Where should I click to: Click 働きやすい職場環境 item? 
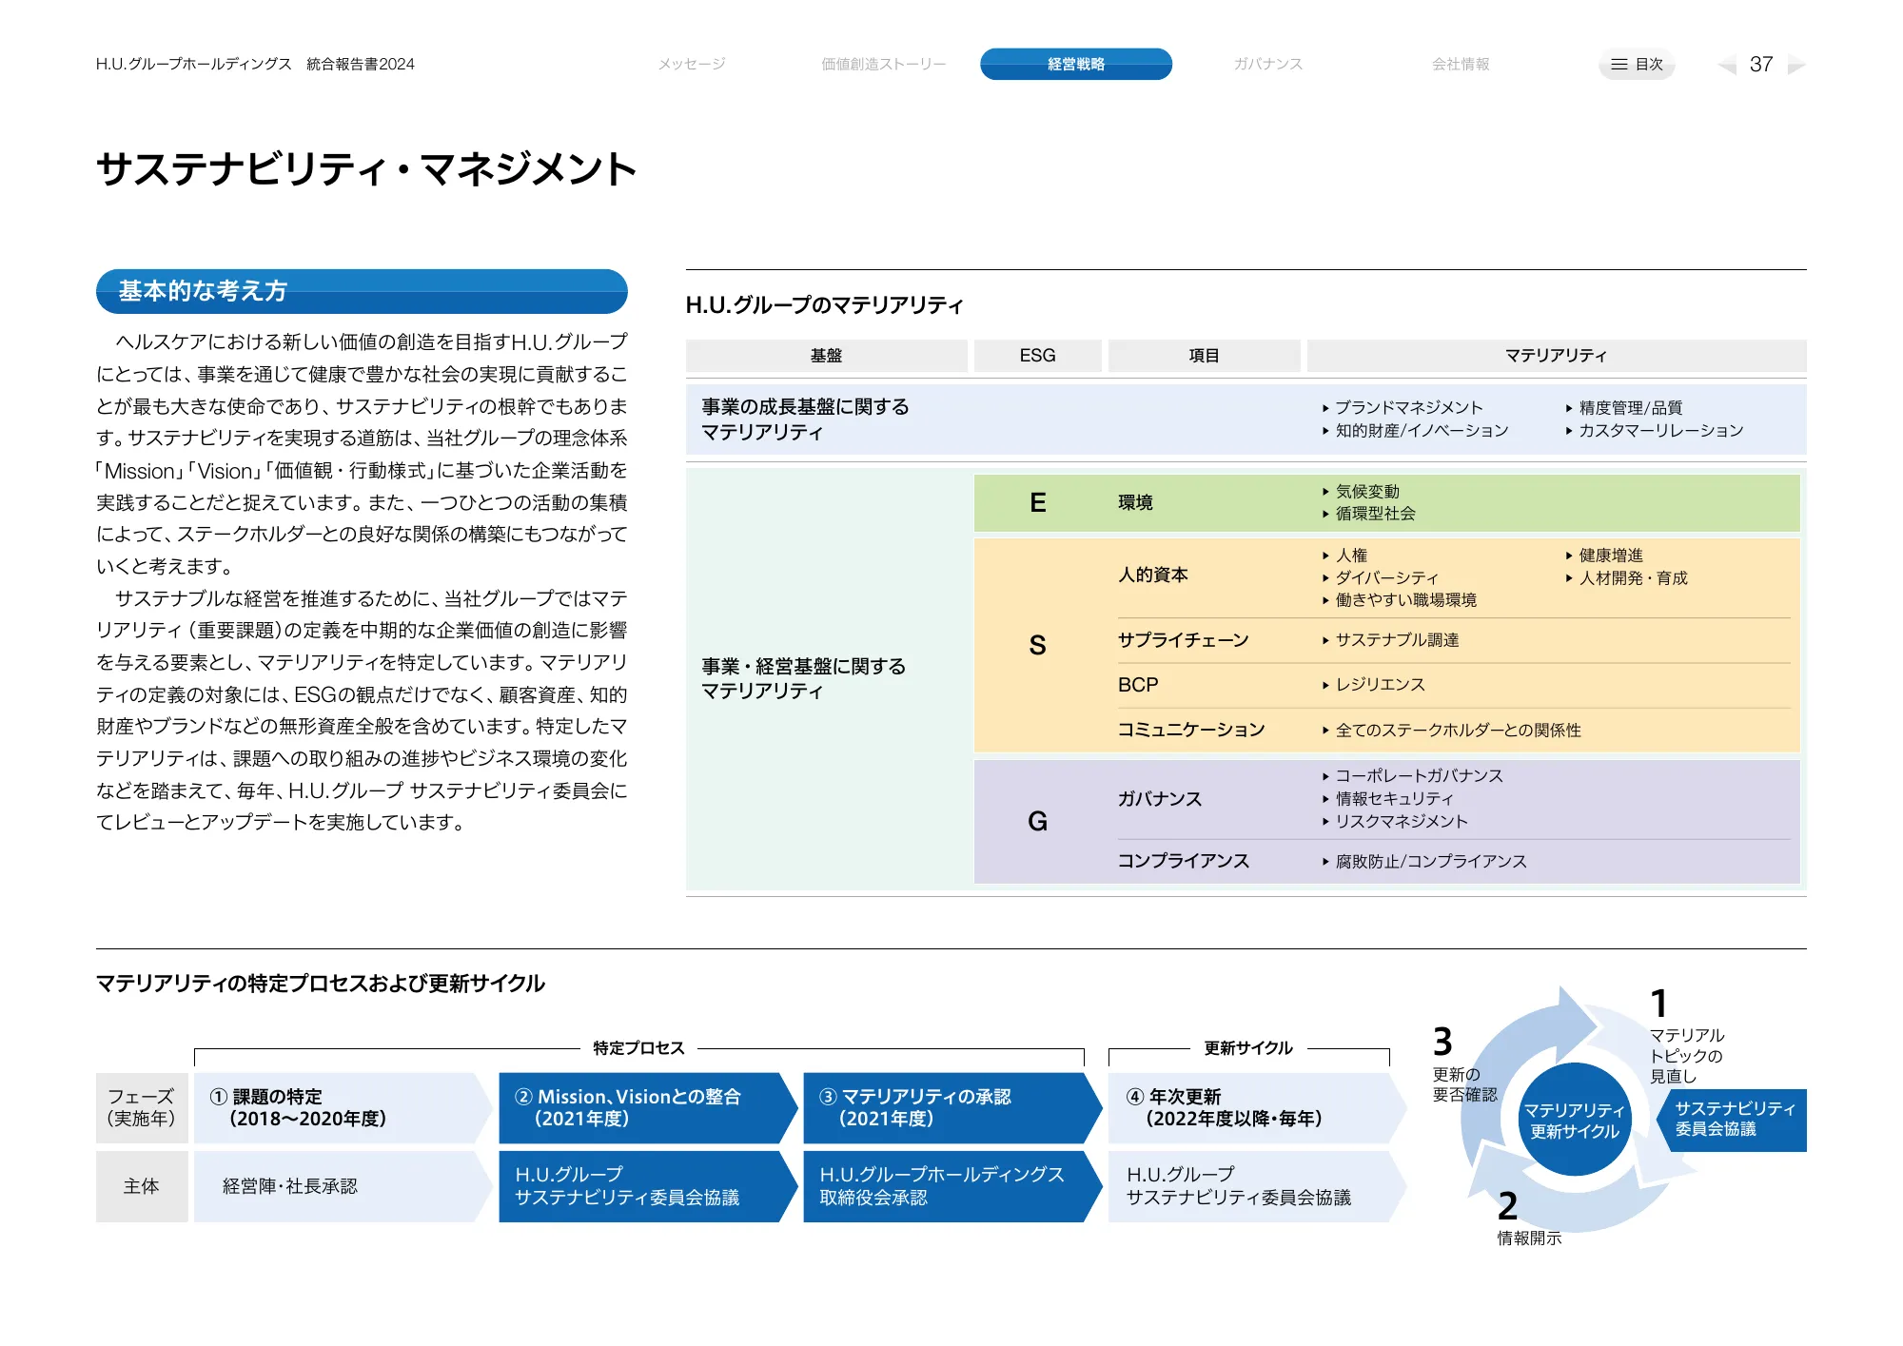tap(1400, 600)
